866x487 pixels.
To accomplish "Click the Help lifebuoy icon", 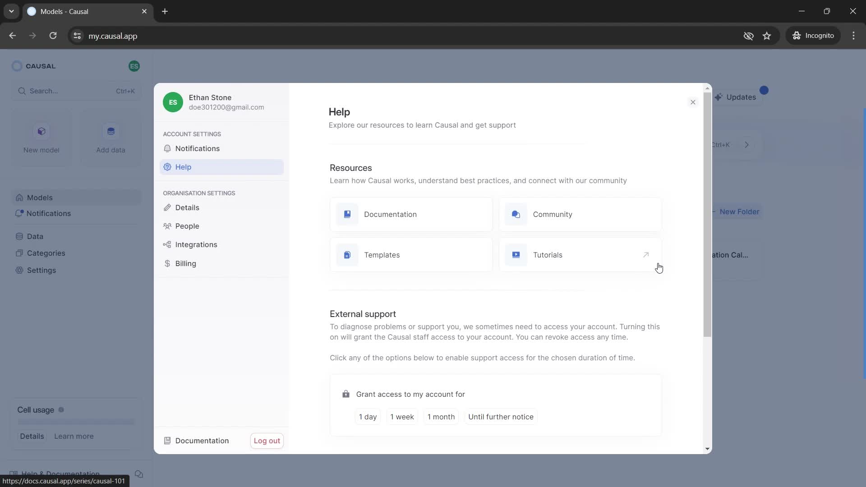I will [167, 167].
